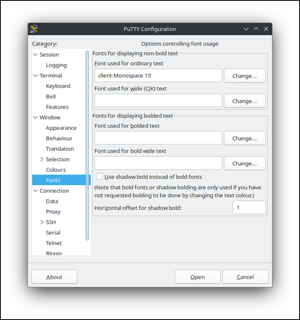Click the About button

54,277
